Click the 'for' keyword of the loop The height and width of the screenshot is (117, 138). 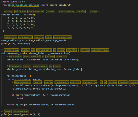8,79
